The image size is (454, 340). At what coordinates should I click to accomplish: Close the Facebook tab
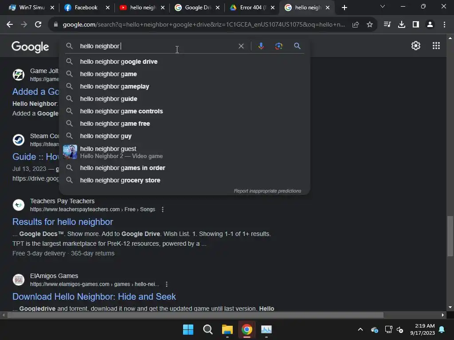(108, 8)
